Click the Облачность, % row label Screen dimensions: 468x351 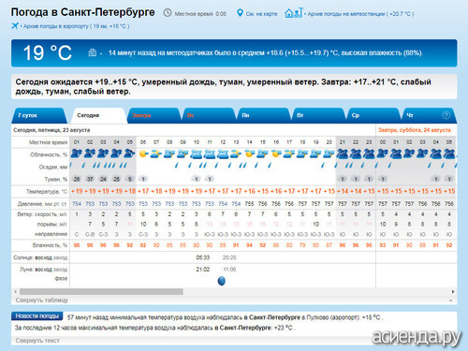pyautogui.click(x=49, y=154)
